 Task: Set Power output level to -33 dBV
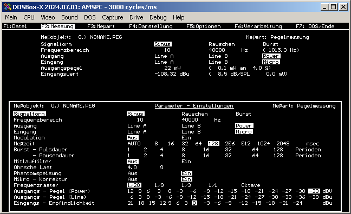coord(314,191)
